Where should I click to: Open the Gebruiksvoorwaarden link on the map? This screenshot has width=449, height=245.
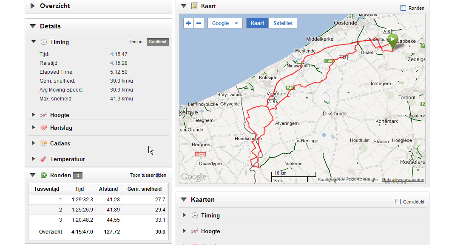coord(403,180)
